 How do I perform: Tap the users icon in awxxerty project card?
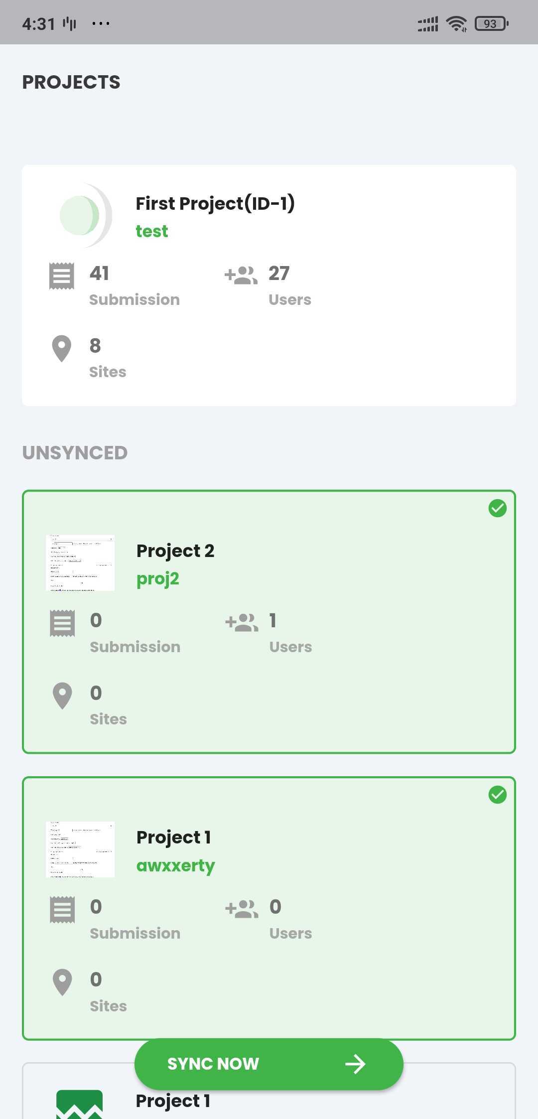[x=242, y=909]
